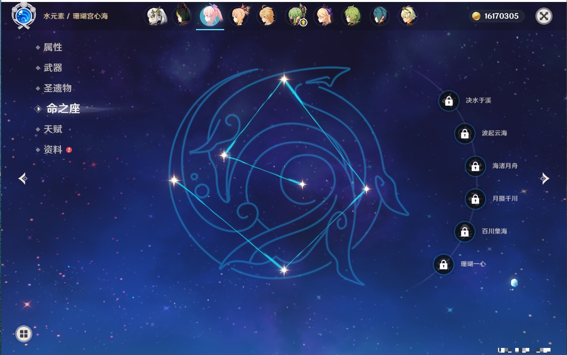This screenshot has height=355, width=567.
Task: Click the 水元素 / 珊瑚宫心海 header text
Action: [x=75, y=16]
